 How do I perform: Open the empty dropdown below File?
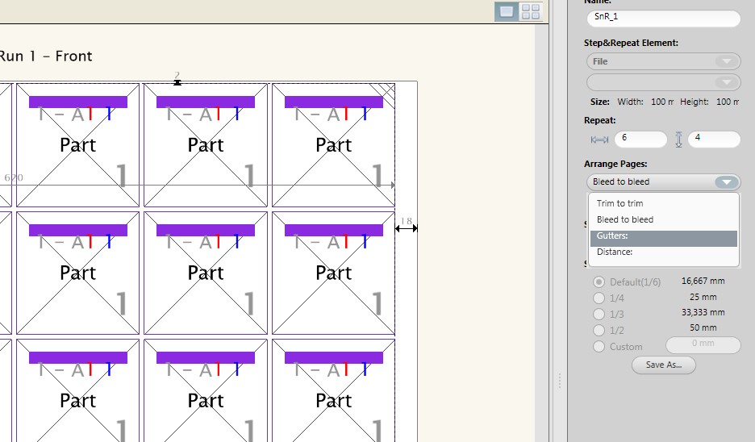pyautogui.click(x=664, y=82)
